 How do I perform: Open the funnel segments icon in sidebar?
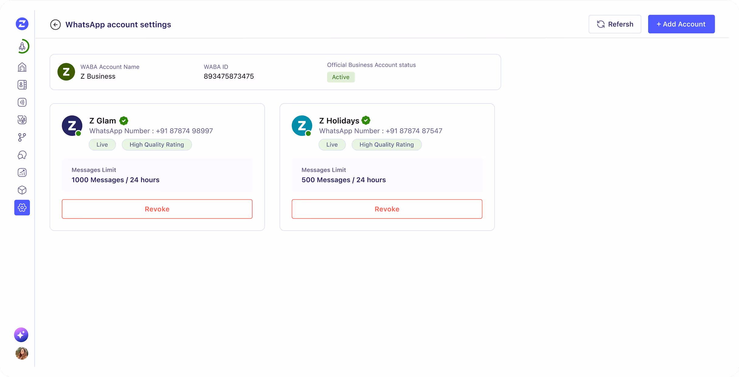point(22,120)
